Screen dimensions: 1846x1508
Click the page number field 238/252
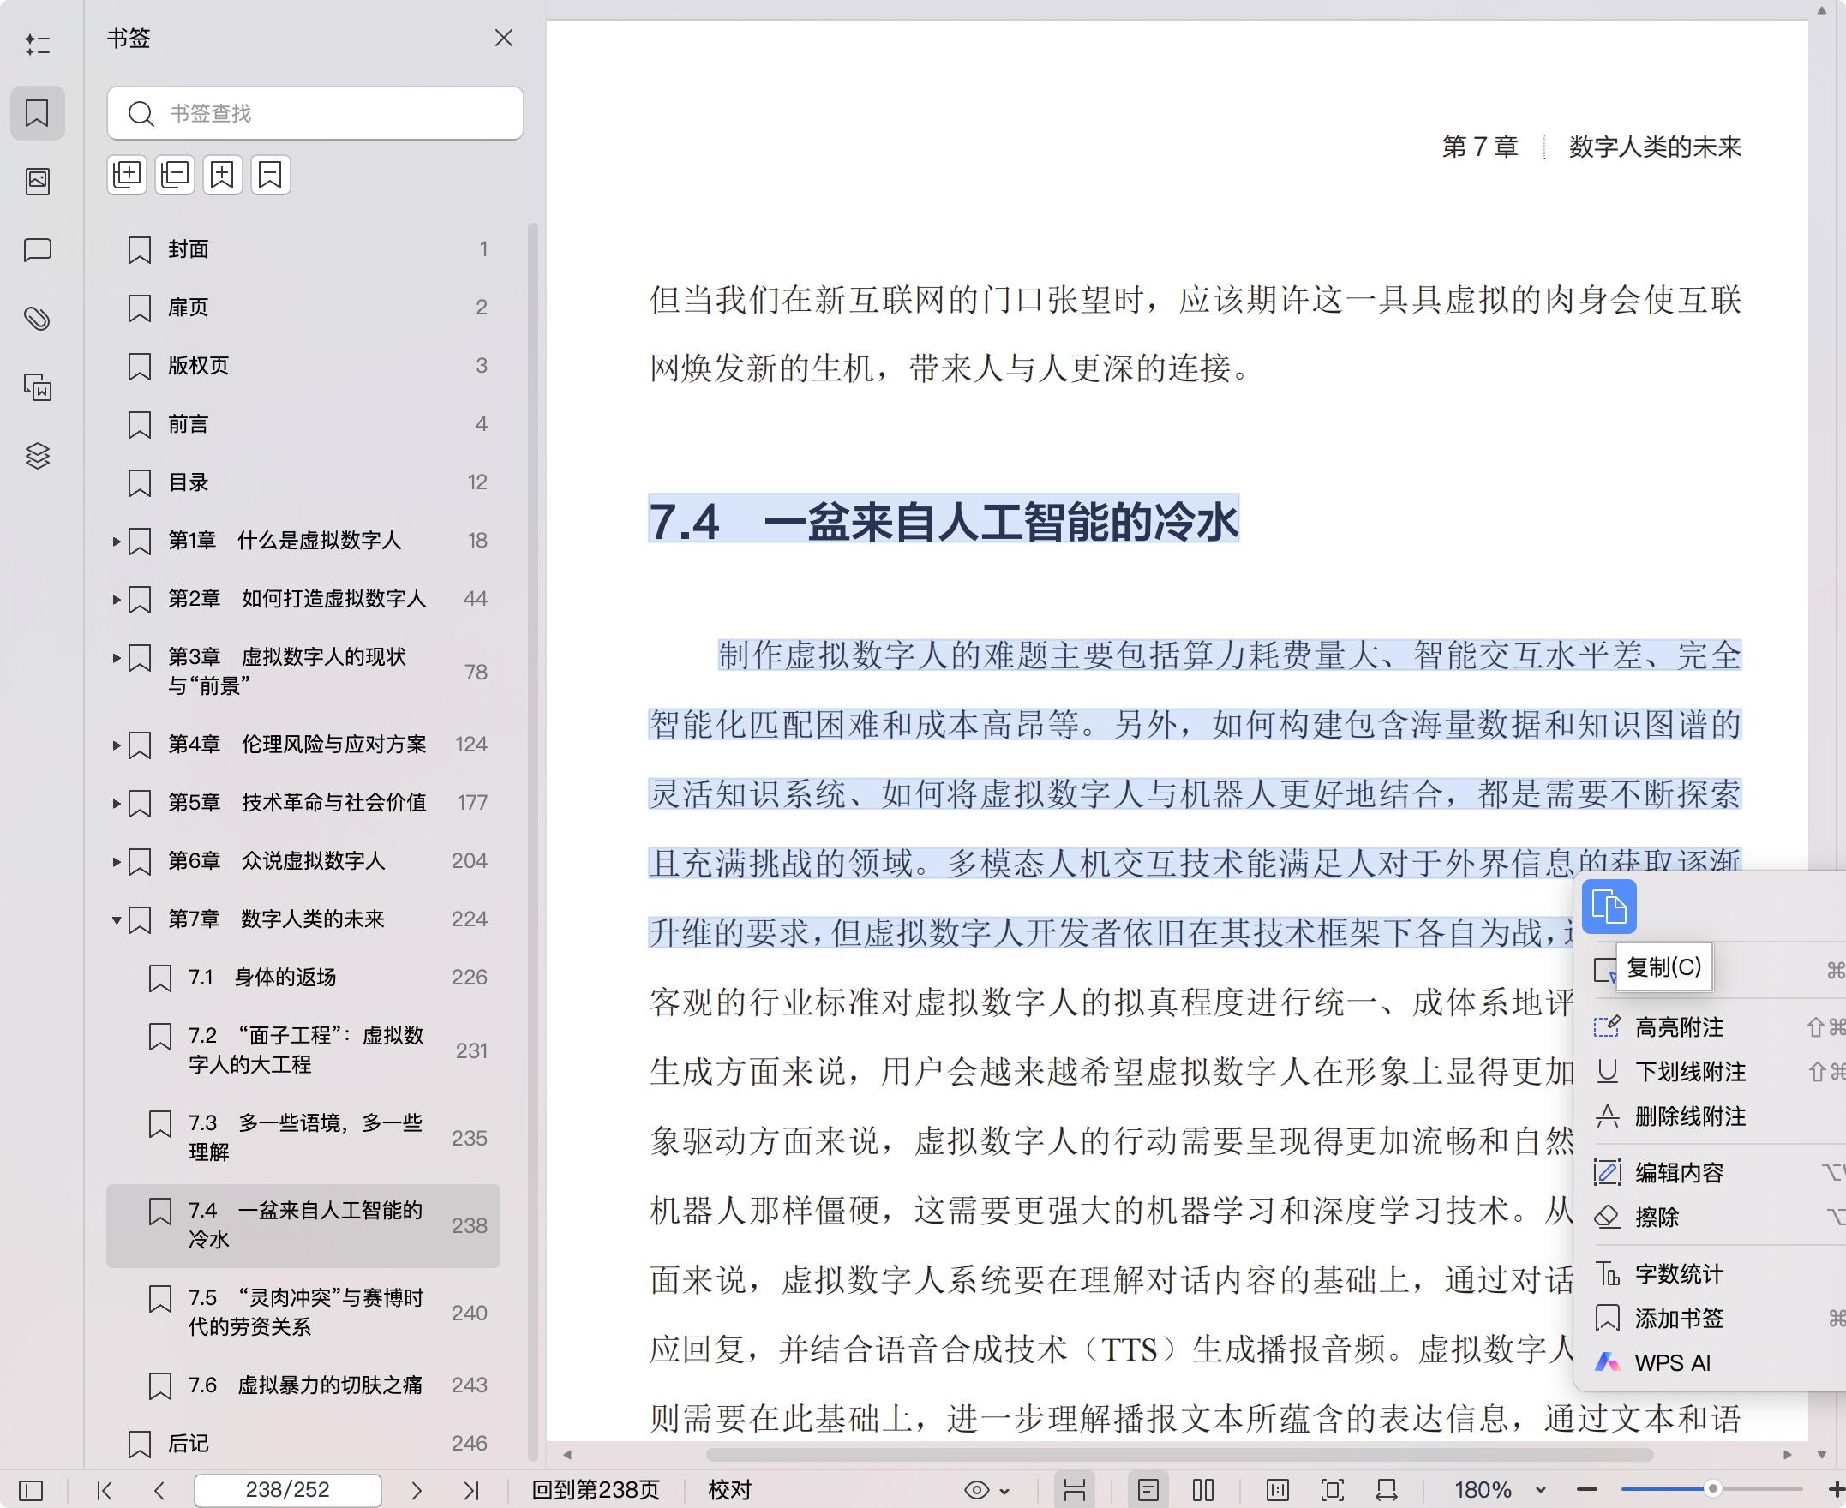(x=288, y=1491)
